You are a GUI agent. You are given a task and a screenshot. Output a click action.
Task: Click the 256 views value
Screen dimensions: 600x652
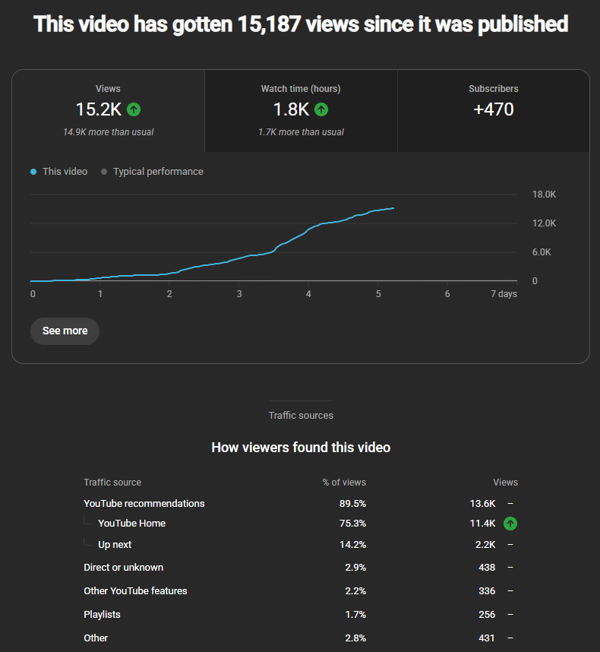point(487,615)
